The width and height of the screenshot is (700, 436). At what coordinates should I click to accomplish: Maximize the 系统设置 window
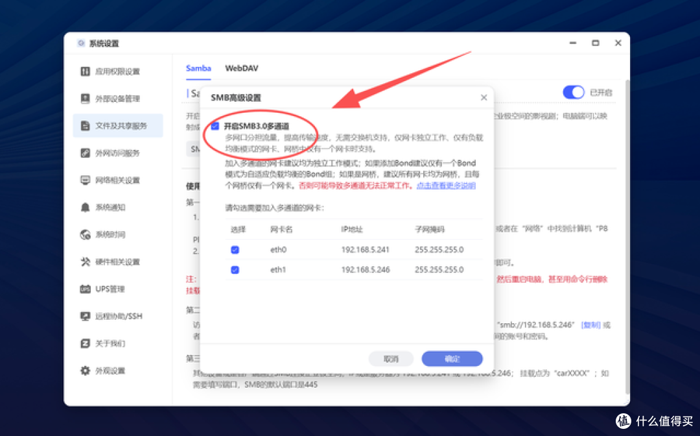pyautogui.click(x=595, y=43)
